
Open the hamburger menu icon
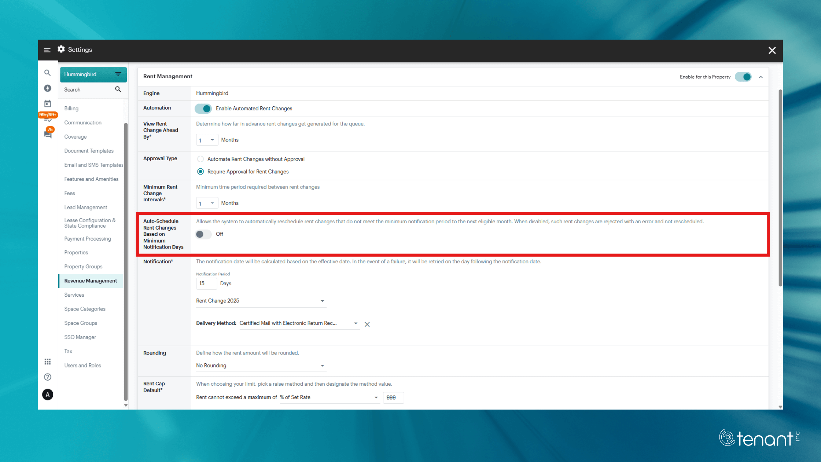(47, 50)
